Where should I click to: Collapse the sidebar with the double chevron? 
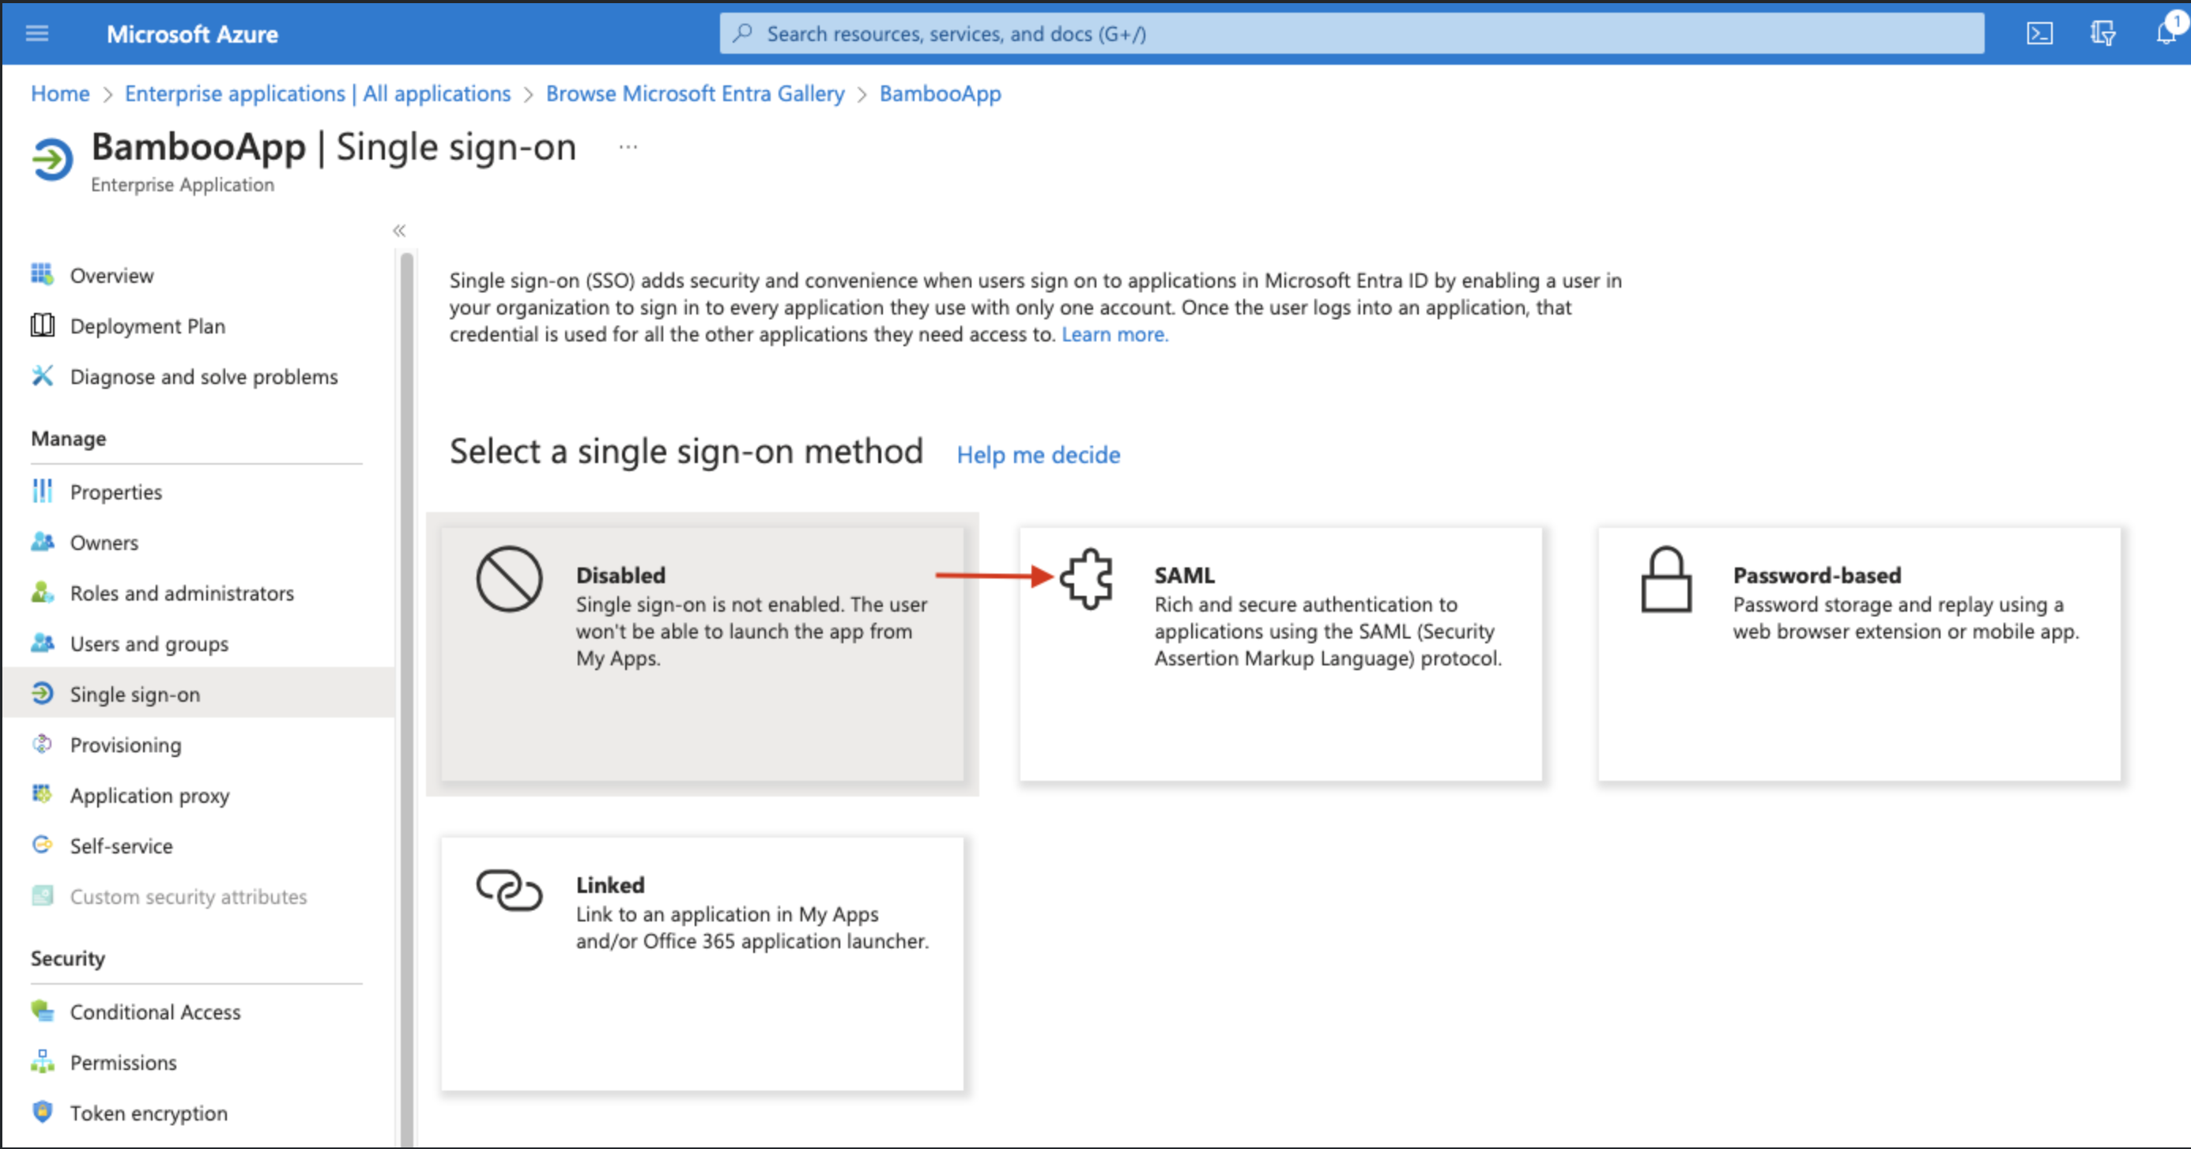(x=399, y=231)
